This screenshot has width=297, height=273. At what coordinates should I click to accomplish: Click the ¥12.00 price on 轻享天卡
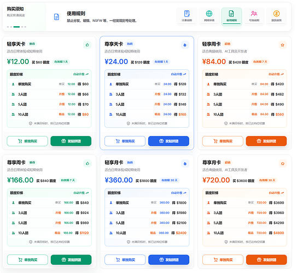pyautogui.click(x=18, y=62)
